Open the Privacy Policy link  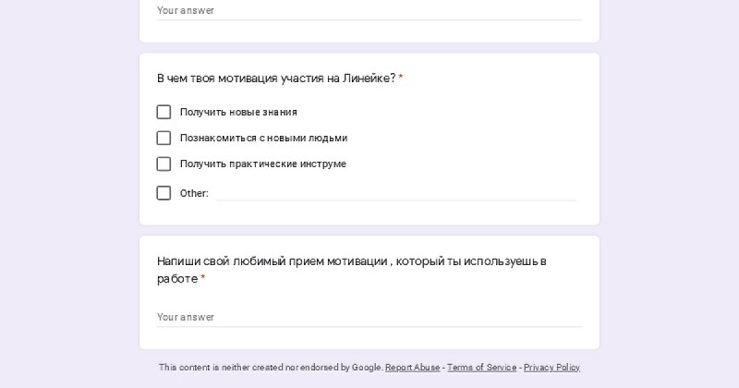tap(551, 368)
